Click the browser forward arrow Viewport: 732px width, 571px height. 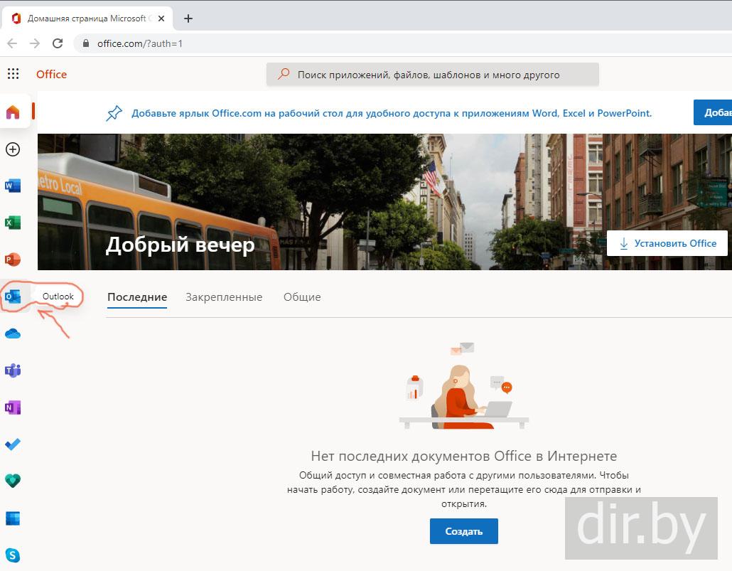(x=35, y=43)
